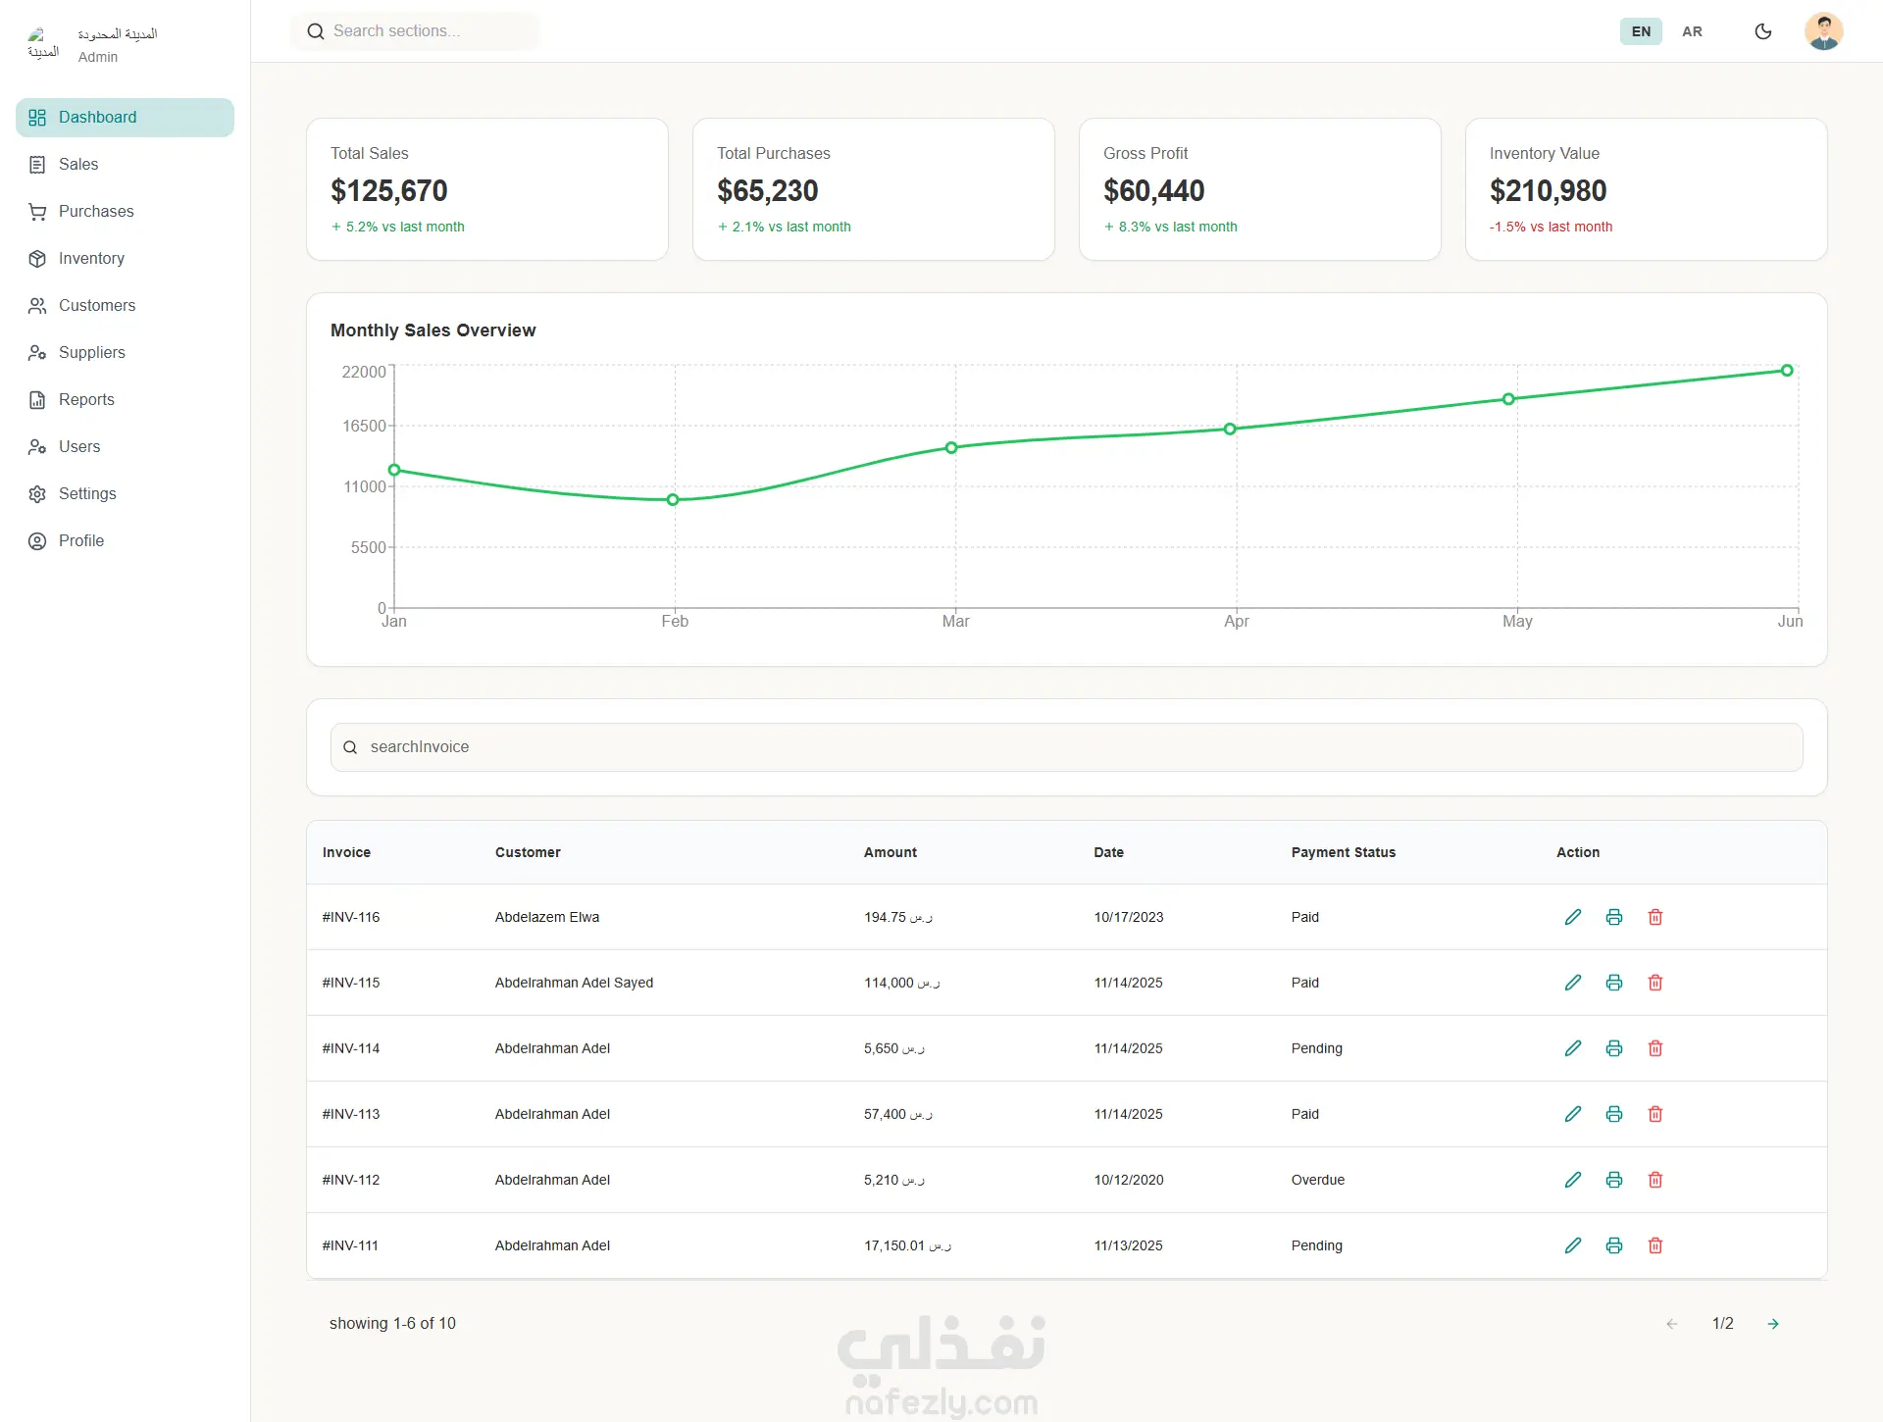Delete invoice #INV-114 with the trash icon
The width and height of the screenshot is (1883, 1422).
[1655, 1048]
